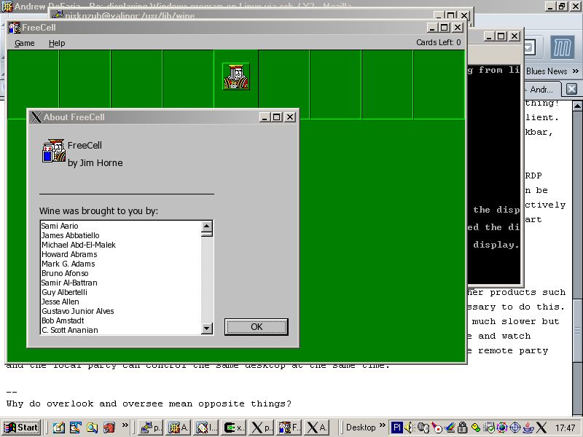Open the Blues News bookmark in Mozilla
The width and height of the screenshot is (583, 437).
point(547,71)
